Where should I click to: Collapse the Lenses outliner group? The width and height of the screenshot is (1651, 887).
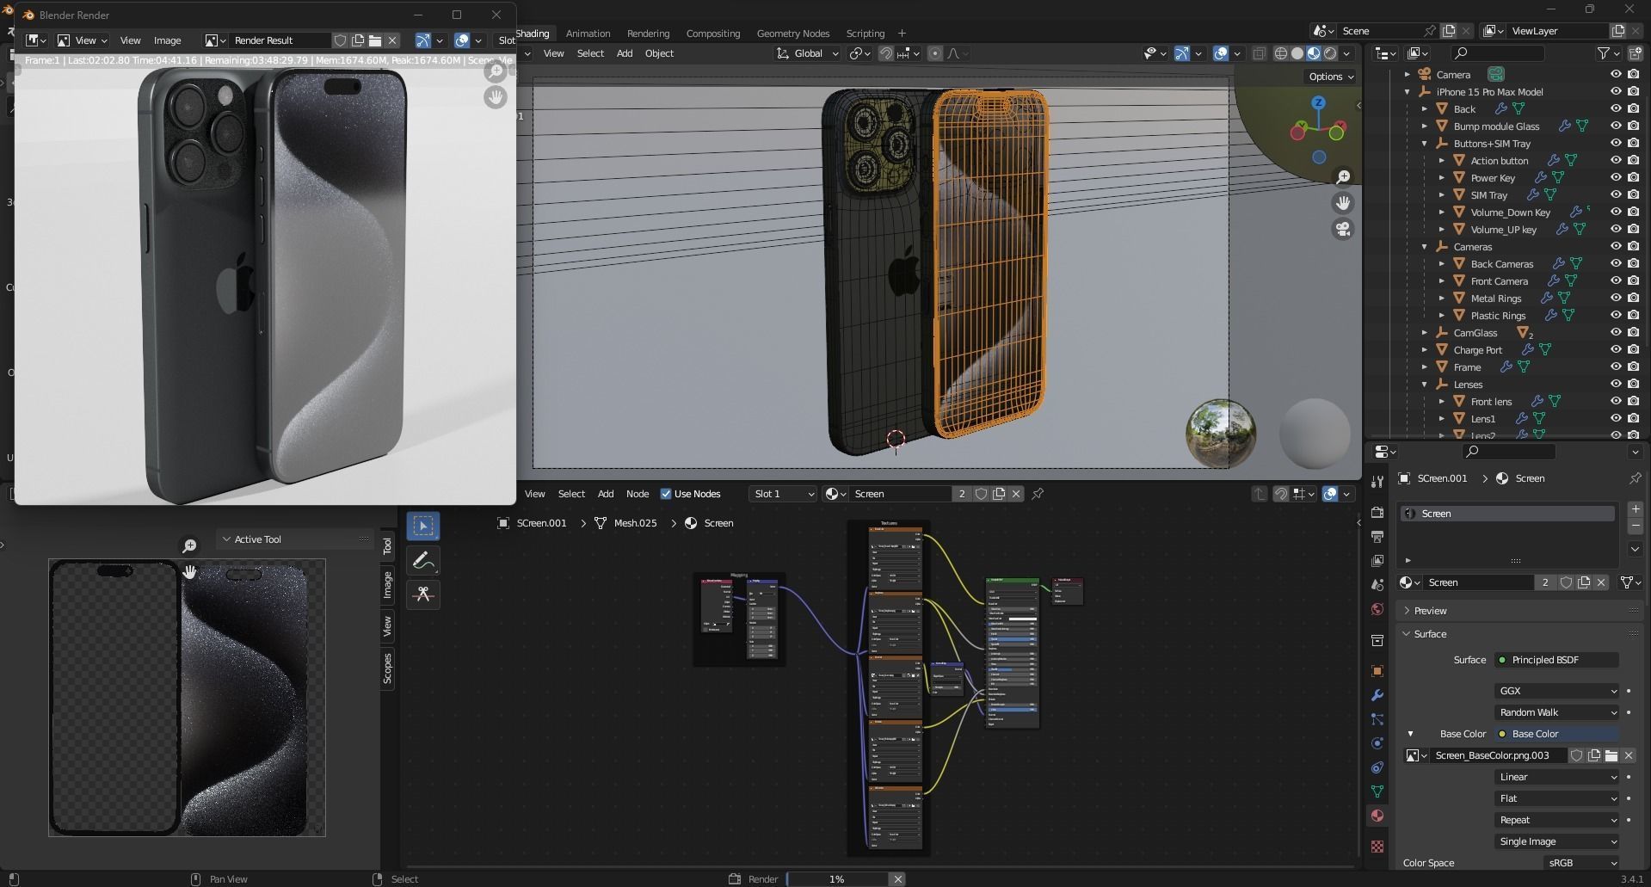(x=1425, y=385)
